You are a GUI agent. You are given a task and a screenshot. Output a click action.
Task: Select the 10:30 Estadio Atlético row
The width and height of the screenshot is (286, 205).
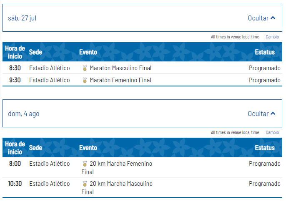click(x=142, y=187)
